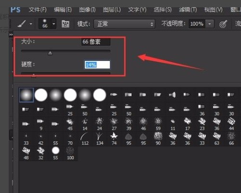Pick the brush preset labeled 9
This screenshot has height=193, width=241.
(x=40, y=124)
